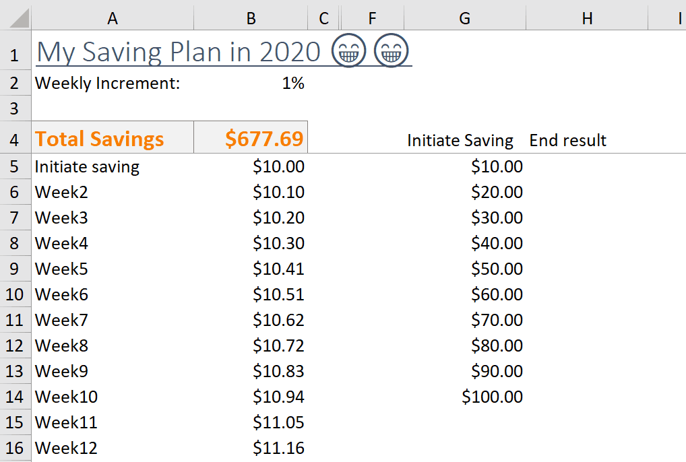Screen dimensions: 686x462
Task: Click the second grinning emoji in title
Action: click(392, 51)
